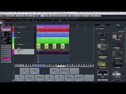Open the Cubase Pro application menu

click(x=6, y=13)
